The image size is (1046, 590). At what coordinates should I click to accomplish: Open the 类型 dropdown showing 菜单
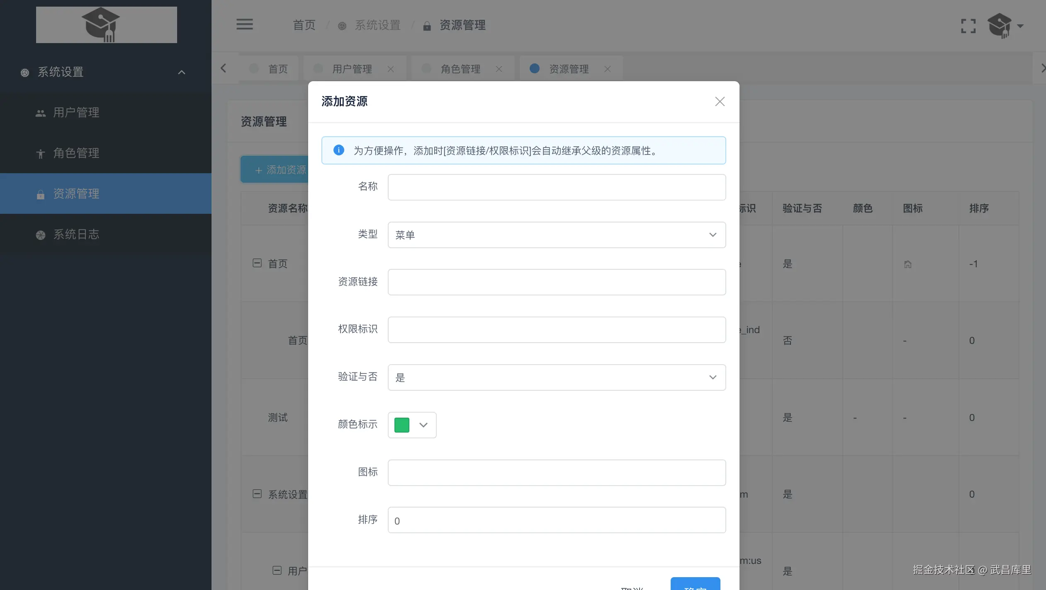(557, 235)
